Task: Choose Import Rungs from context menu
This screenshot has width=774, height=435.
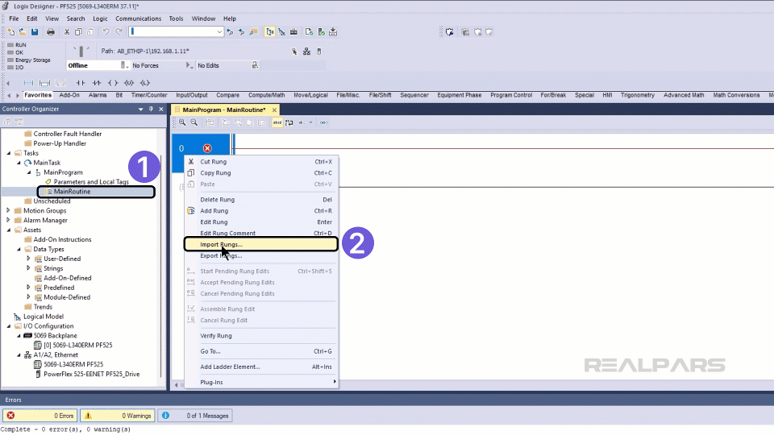Action: (261, 245)
